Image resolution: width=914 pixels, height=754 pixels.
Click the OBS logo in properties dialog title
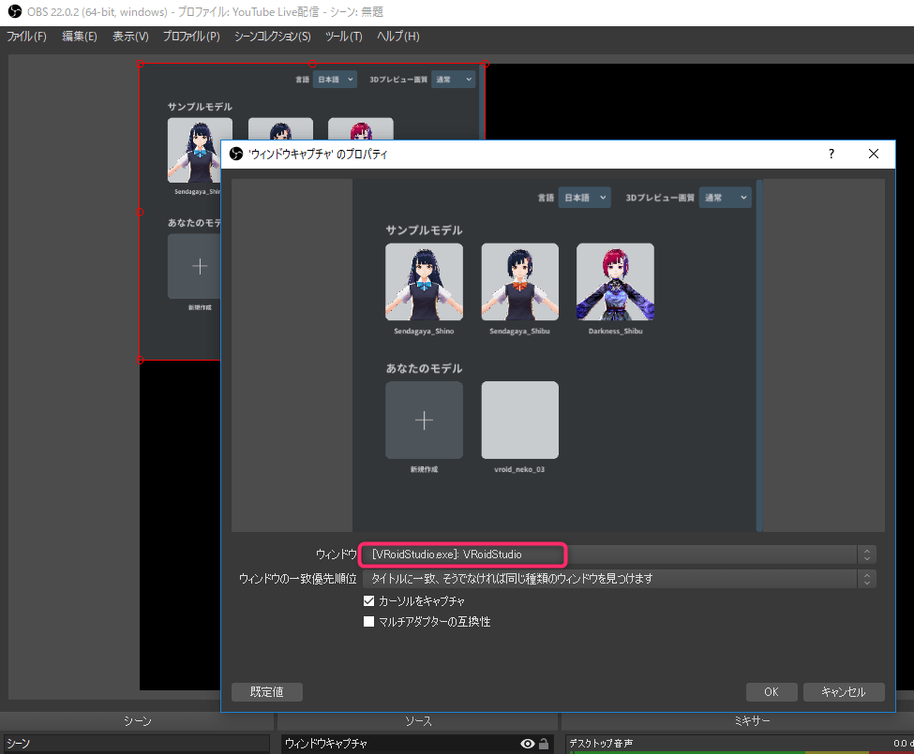[x=236, y=154]
